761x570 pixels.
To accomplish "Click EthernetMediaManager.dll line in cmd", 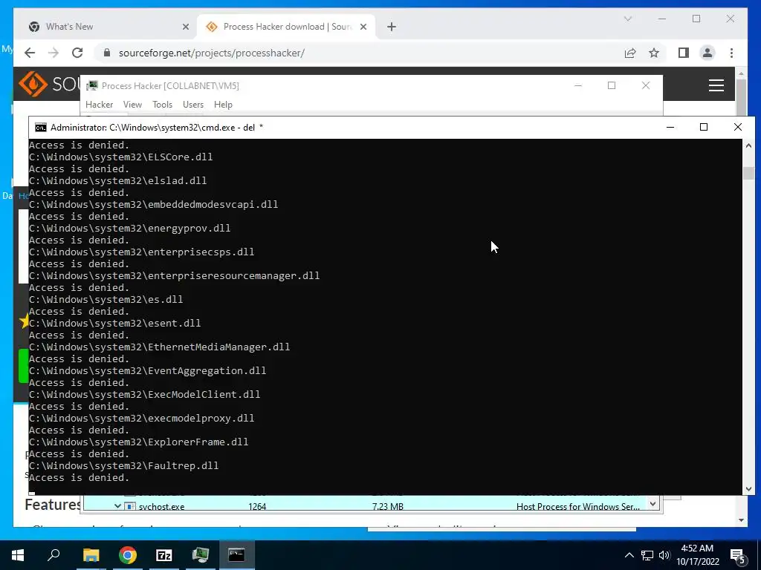I will (x=159, y=347).
